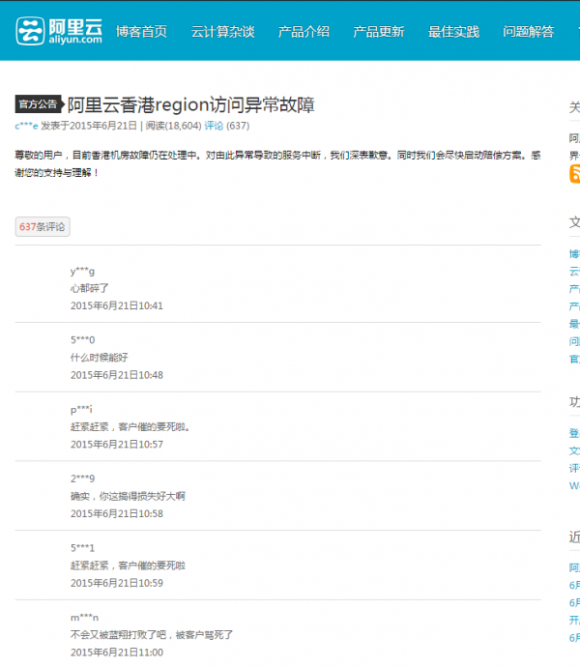Click the orange RSS feed icon
The image size is (580, 667).
(x=575, y=174)
